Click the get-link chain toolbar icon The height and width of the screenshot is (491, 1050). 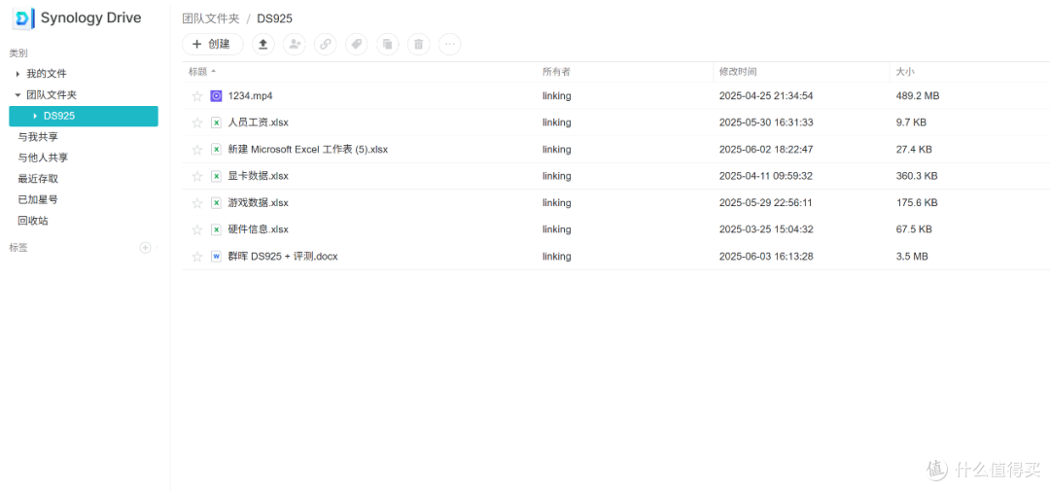point(326,44)
